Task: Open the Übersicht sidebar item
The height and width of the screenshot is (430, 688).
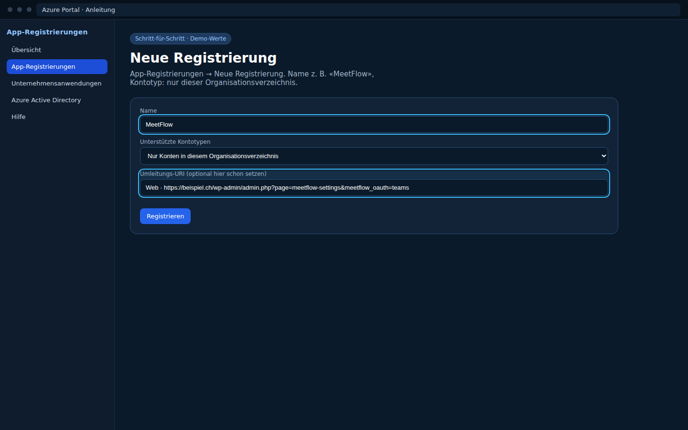Action: click(x=57, y=50)
